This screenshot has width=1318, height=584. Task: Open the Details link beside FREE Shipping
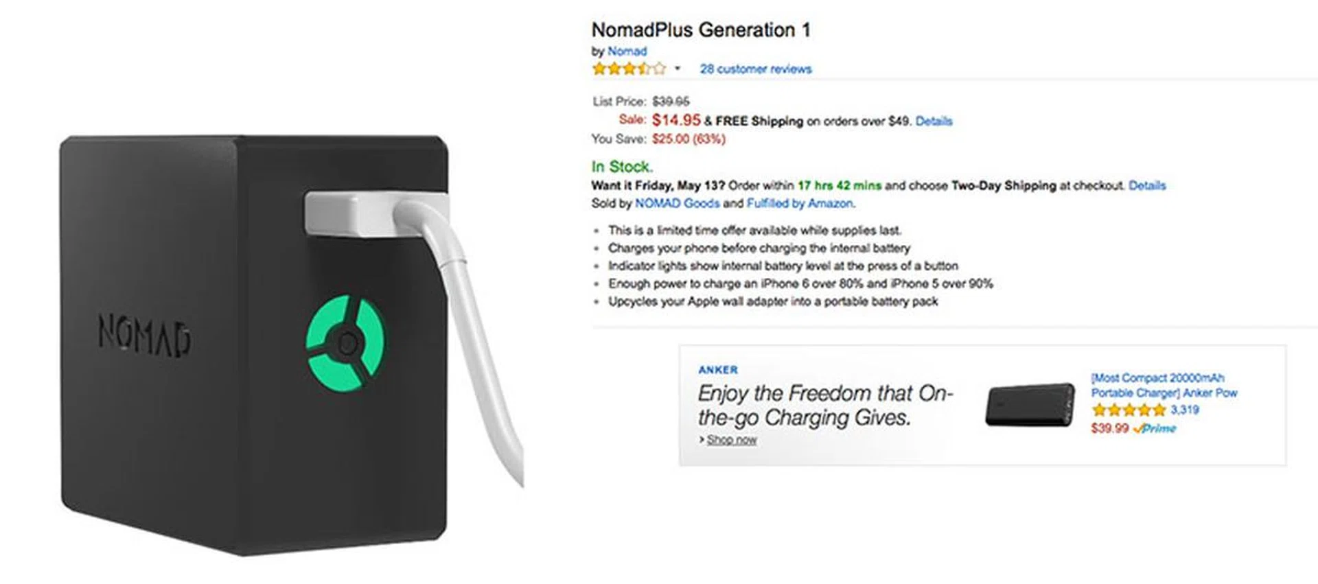click(x=934, y=121)
